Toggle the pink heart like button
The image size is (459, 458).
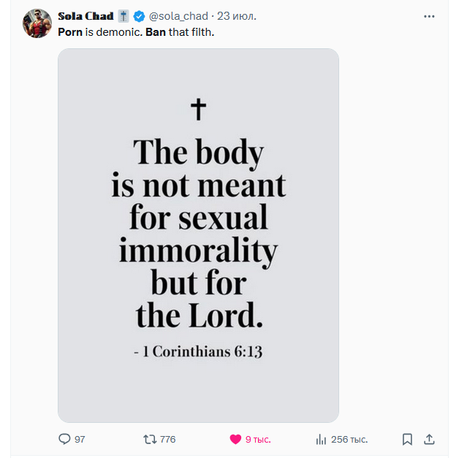[235, 439]
